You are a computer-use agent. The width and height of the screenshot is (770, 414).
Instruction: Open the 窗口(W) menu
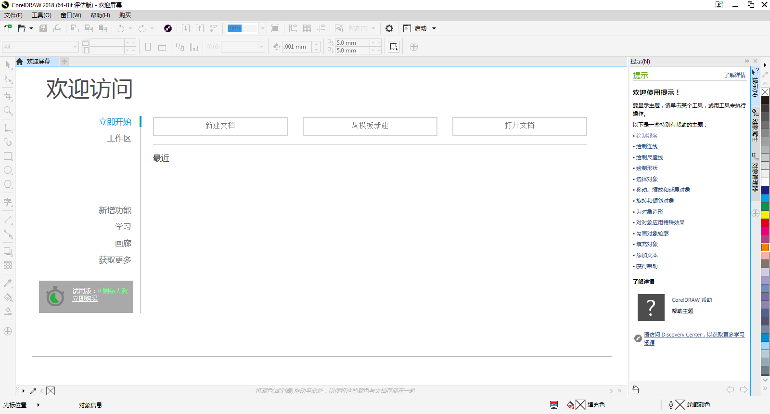pos(71,15)
